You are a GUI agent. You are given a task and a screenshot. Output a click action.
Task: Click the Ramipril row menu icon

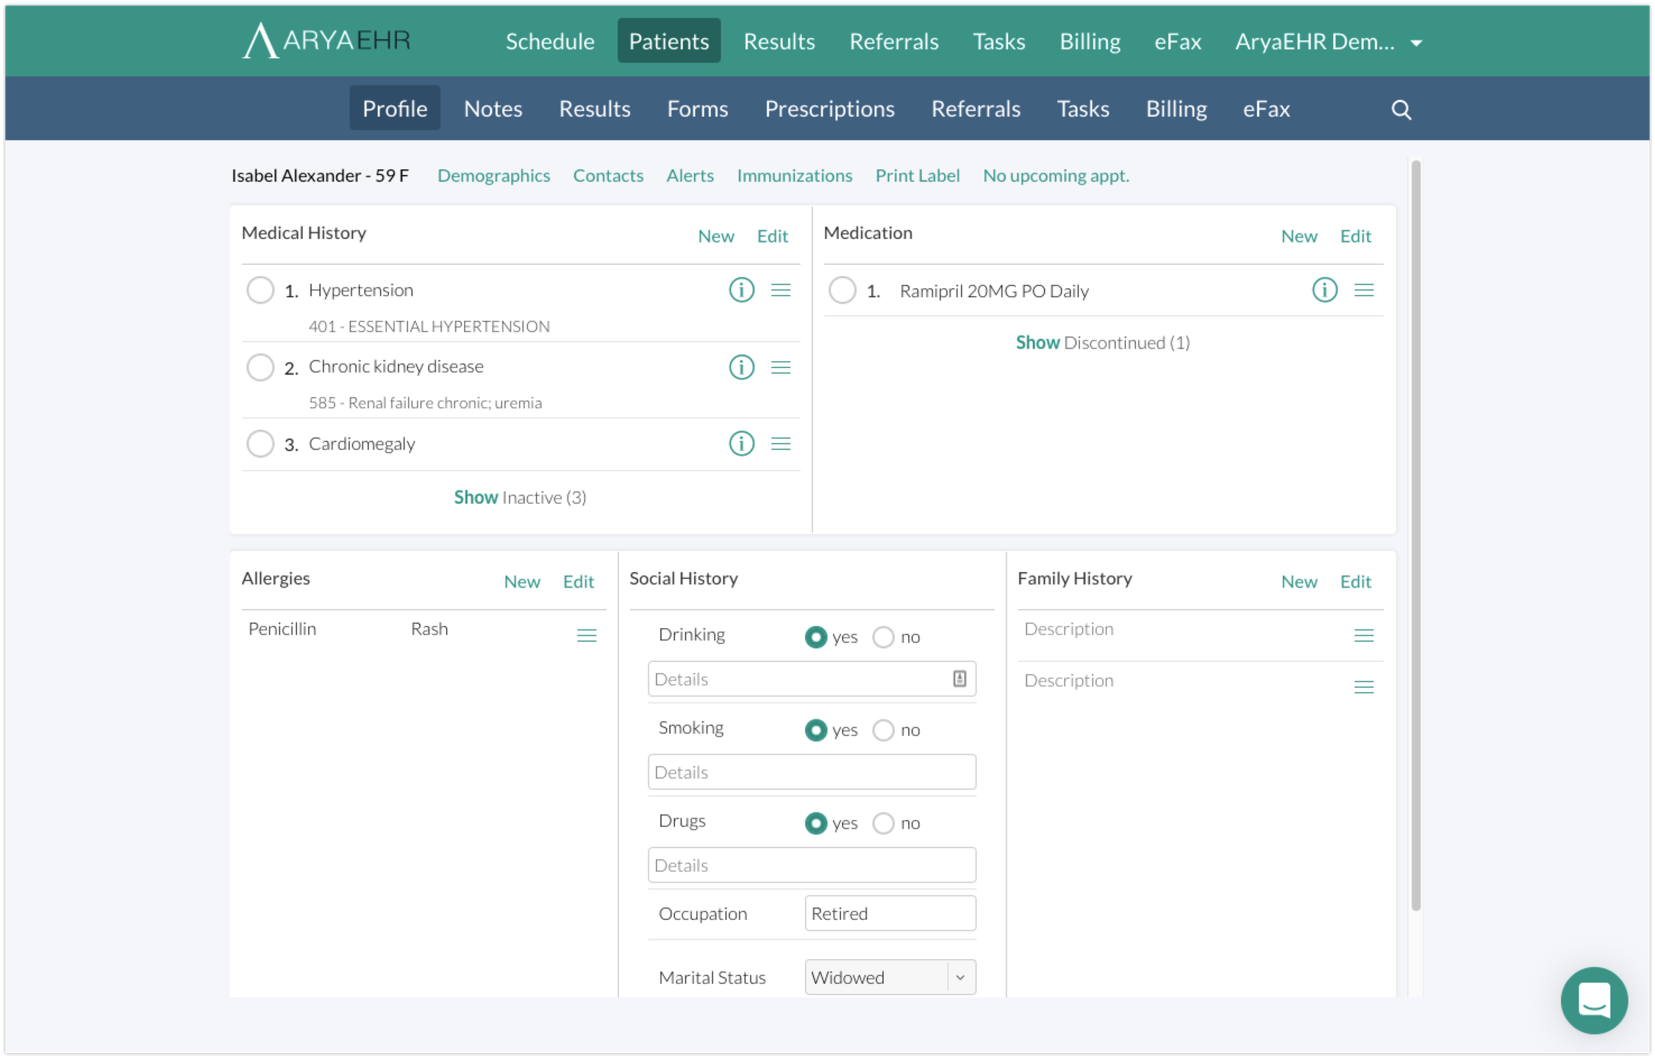click(x=1363, y=290)
